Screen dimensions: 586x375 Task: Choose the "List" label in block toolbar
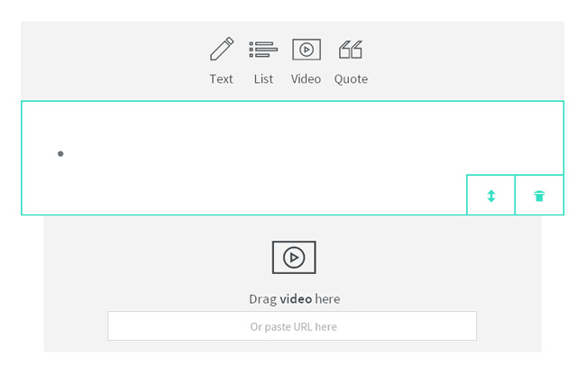263,79
